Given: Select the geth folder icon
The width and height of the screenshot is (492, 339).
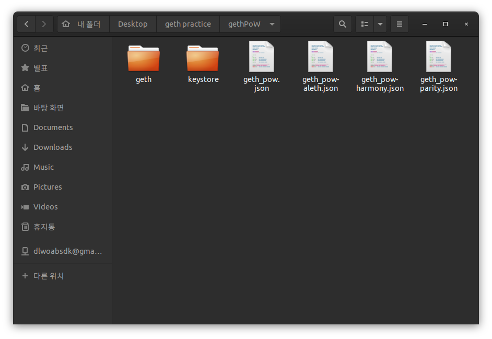Looking at the screenshot, I should 144,58.
